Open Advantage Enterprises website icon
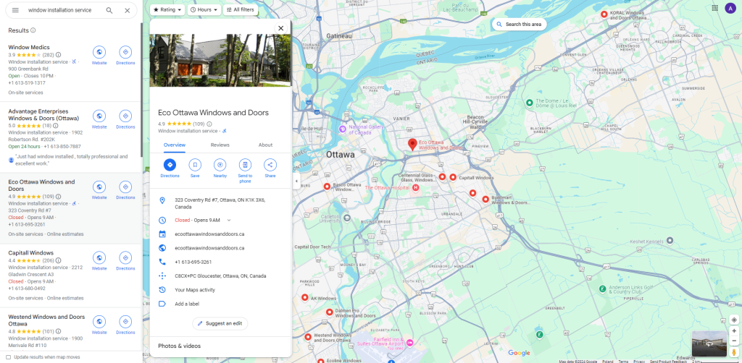The width and height of the screenshot is (742, 363). pyautogui.click(x=99, y=116)
